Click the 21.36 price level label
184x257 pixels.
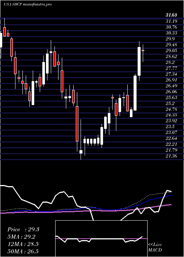171,156
